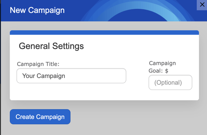Screen dimensions: 207x135
Task: Click gray gap between header and settings card
Action: 104,26
